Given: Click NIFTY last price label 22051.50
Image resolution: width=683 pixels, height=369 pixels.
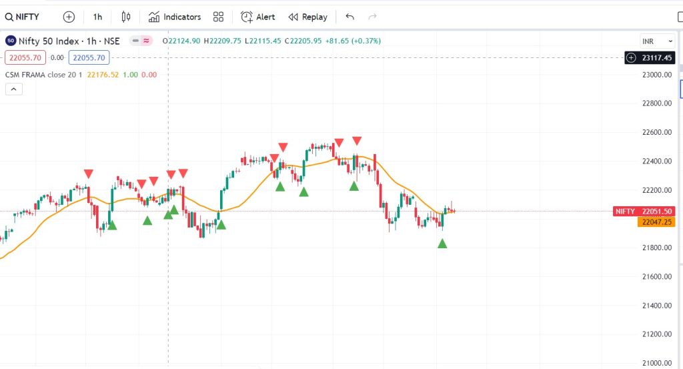Looking at the screenshot, I should [x=644, y=212].
